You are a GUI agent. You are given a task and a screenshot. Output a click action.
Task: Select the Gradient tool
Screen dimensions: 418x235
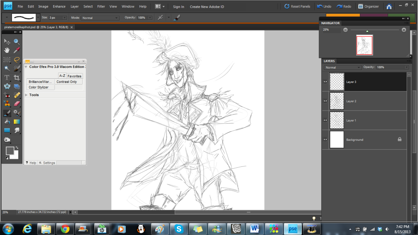[17, 122]
